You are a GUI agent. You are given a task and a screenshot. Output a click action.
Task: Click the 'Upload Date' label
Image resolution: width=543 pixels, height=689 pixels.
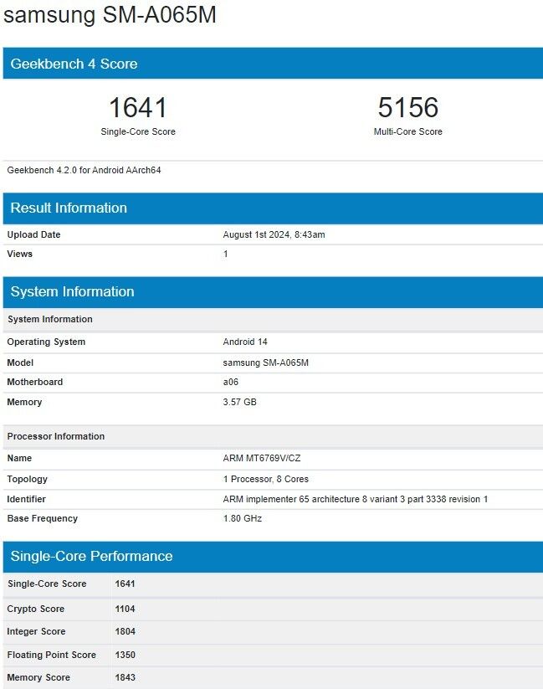tap(33, 234)
